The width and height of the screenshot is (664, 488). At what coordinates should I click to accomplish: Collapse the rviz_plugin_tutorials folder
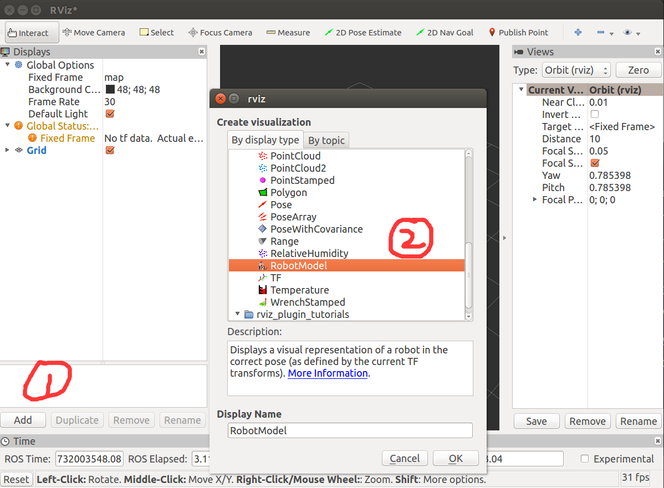coord(238,314)
